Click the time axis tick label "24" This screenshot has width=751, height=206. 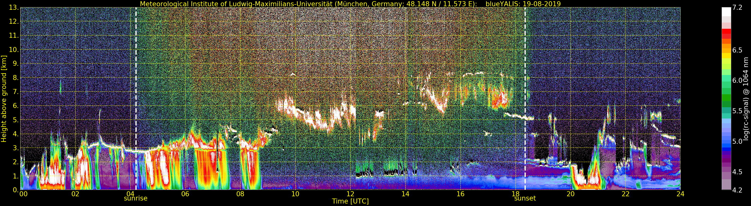pos(680,194)
